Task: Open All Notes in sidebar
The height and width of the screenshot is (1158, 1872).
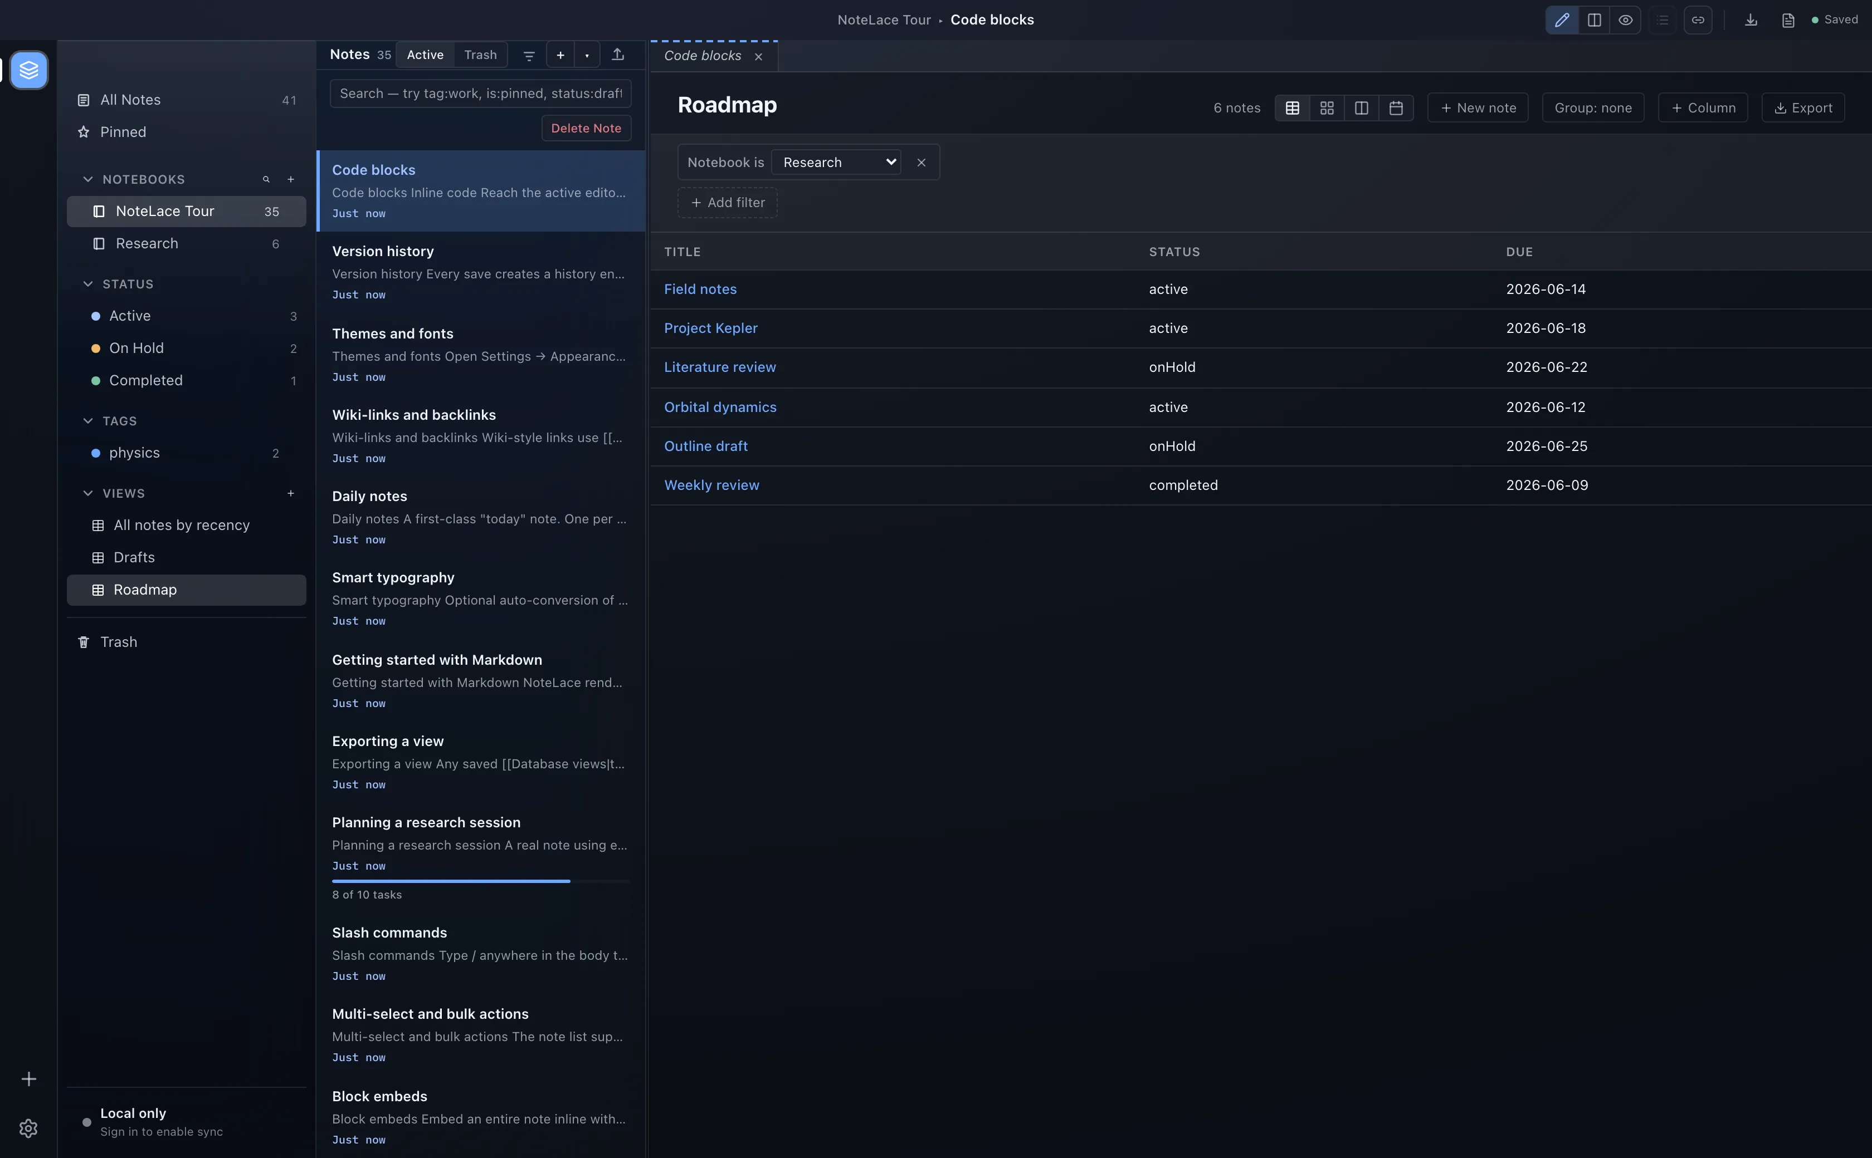Action: point(186,100)
